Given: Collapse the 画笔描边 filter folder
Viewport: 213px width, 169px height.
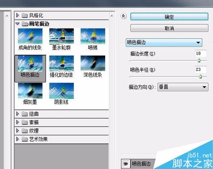Looking at the screenshot, I should 17,24.
